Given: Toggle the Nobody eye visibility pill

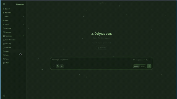Looking at the screenshot, I should (101, 48).
